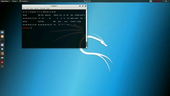Image resolution: width=170 pixels, height=96 pixels.
Task: Open the File menu in terminal window
Action: (x=24, y=8)
